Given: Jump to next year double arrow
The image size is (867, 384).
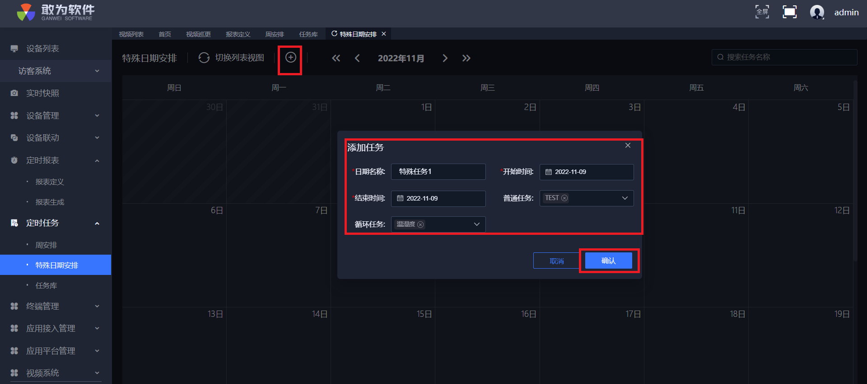Looking at the screenshot, I should (x=466, y=58).
